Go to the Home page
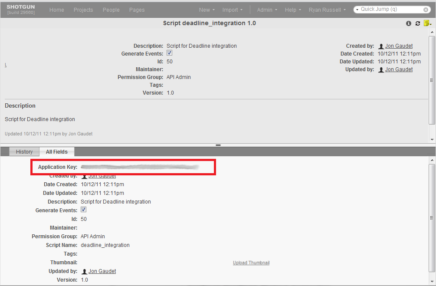Viewport: 436px width, 286px height. [57, 10]
